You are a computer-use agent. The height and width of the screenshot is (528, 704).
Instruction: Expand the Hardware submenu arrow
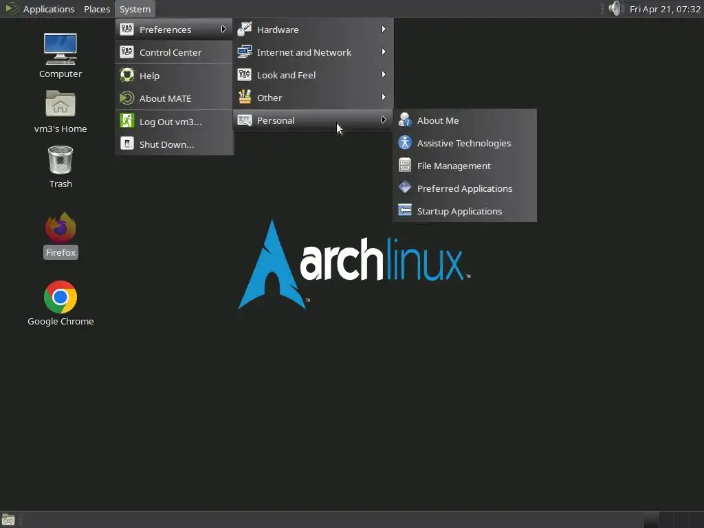[384, 29]
